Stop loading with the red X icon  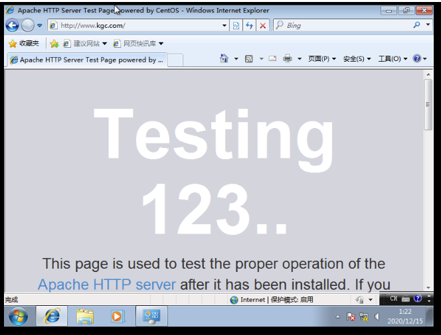pyautogui.click(x=263, y=26)
